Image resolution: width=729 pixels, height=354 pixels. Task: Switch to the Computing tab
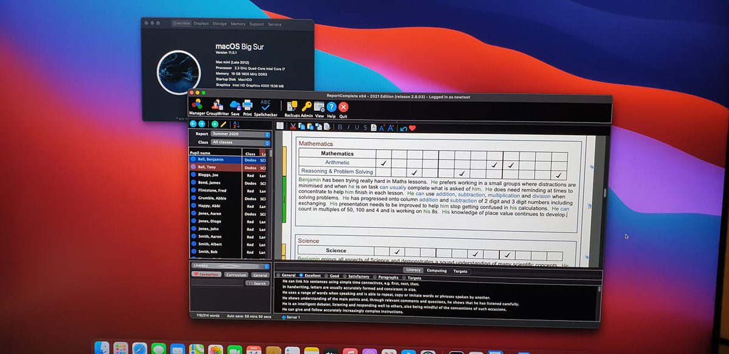tap(437, 271)
